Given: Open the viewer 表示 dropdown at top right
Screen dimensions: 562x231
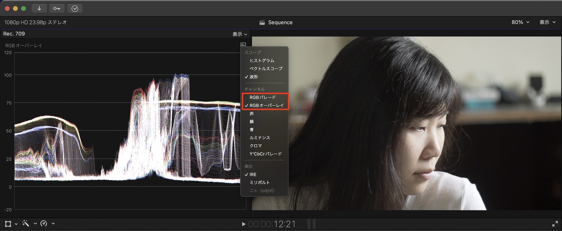Looking at the screenshot, I should tap(547, 22).
